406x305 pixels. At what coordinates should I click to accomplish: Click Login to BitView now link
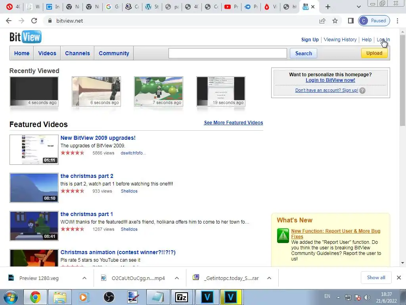(x=330, y=80)
